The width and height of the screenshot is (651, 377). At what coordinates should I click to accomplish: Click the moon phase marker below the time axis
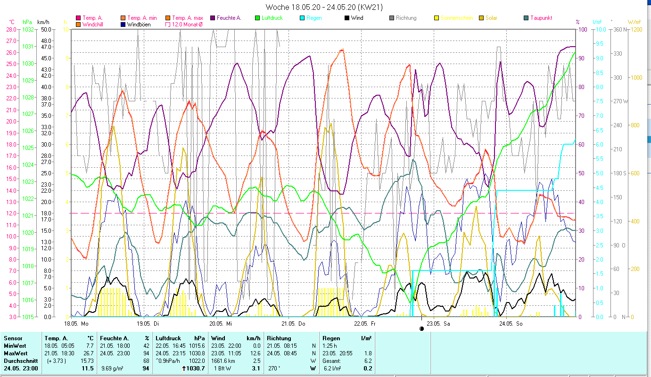tap(421, 328)
